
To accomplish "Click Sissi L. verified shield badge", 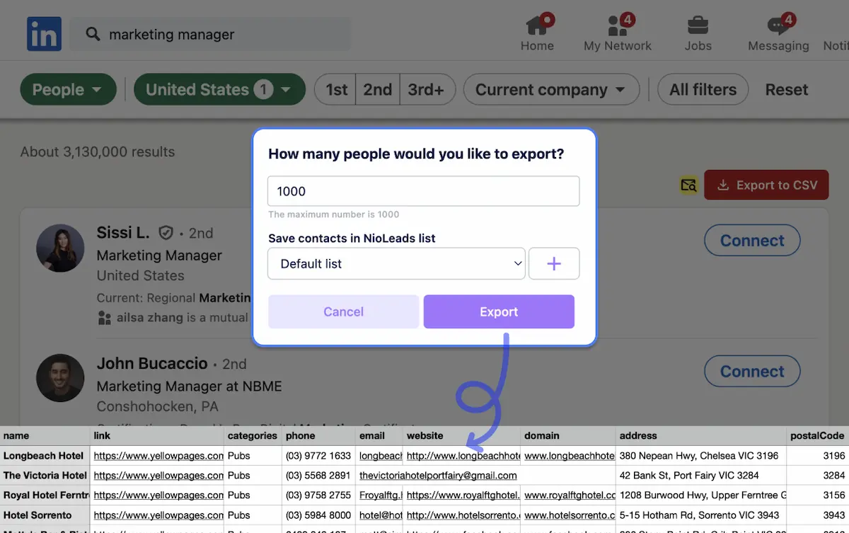I will pos(166,233).
